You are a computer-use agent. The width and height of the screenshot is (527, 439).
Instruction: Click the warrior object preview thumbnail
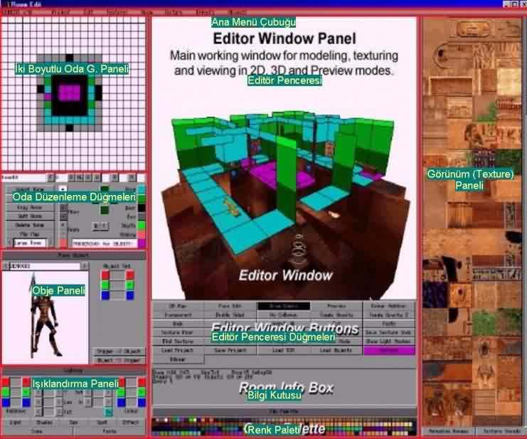[x=45, y=317]
